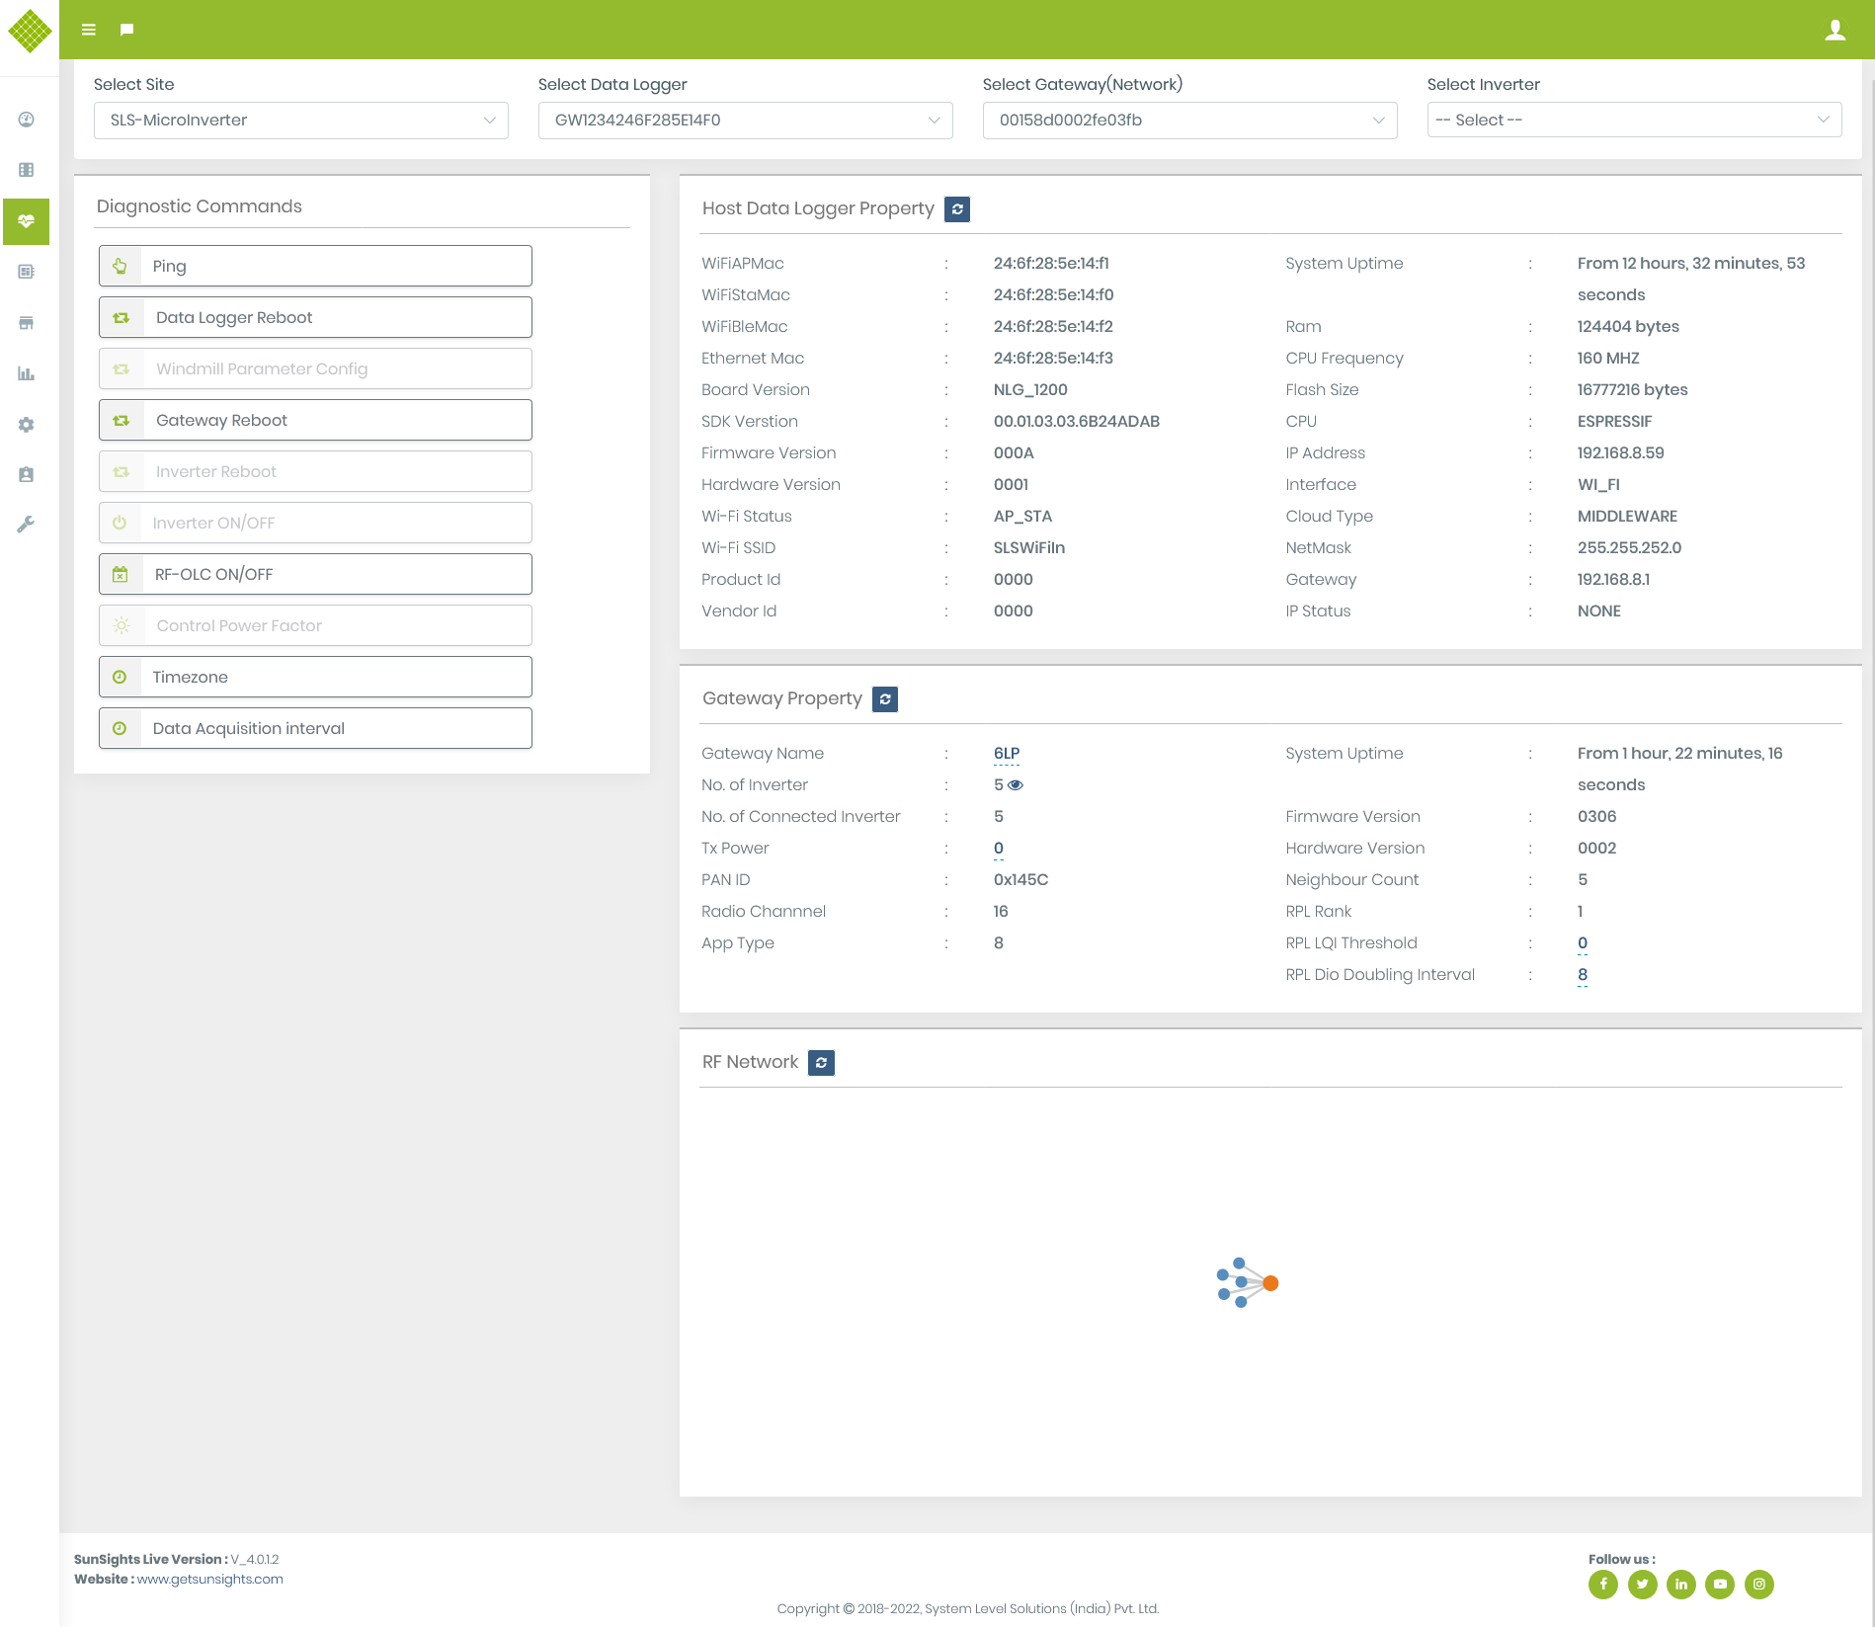Screen dimensions: 1875x1630
Task: Run the Ping diagnostic command
Action: click(x=315, y=266)
